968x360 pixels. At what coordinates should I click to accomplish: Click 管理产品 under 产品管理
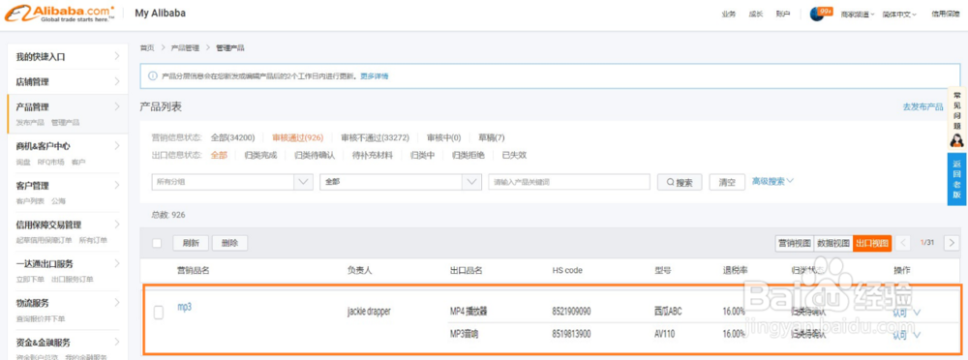[x=65, y=122]
